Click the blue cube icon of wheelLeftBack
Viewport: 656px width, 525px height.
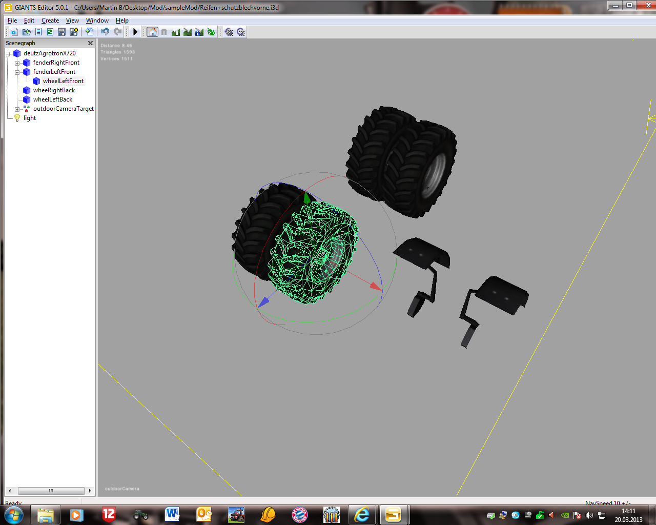[x=27, y=99]
